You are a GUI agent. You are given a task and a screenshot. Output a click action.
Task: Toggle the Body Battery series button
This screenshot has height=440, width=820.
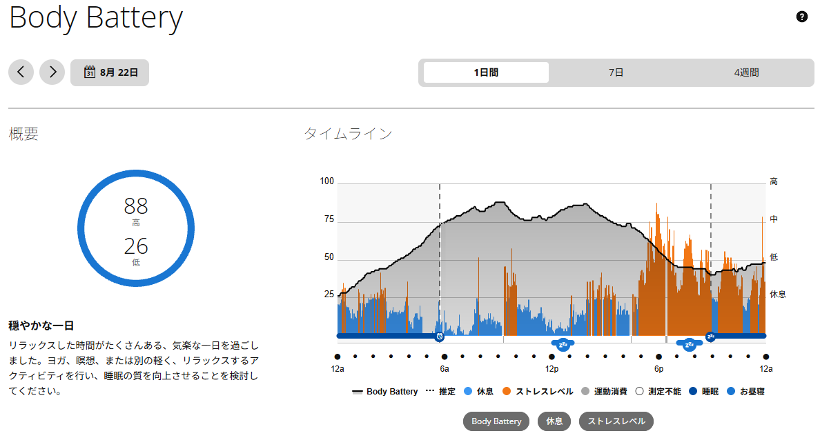tap(496, 421)
